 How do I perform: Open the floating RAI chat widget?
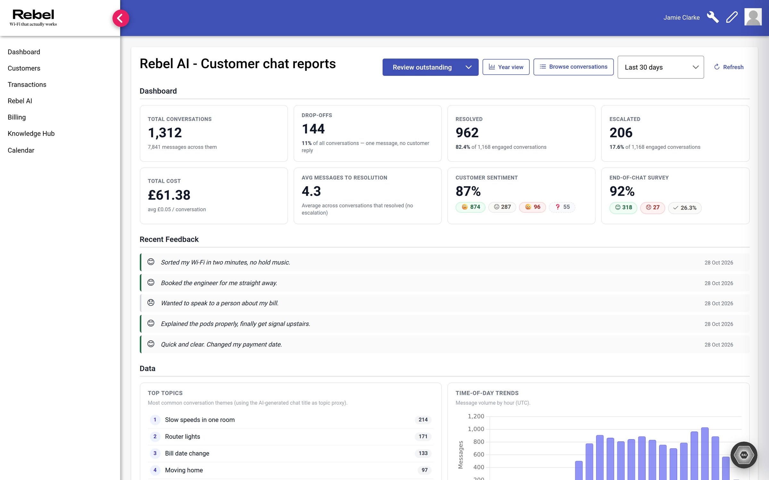744,455
